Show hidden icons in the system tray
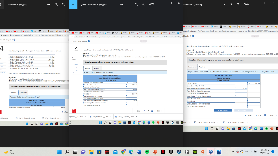 tap(233, 152)
